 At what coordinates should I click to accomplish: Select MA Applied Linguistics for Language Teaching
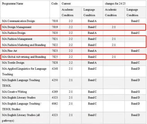pyautogui.click(x=24, y=71)
